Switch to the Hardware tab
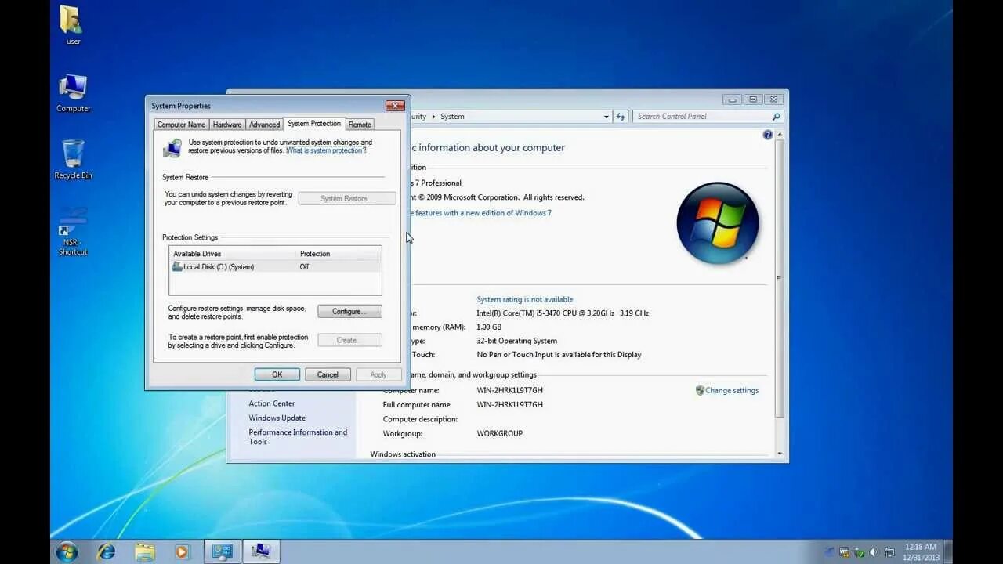1003x564 pixels. [227, 125]
